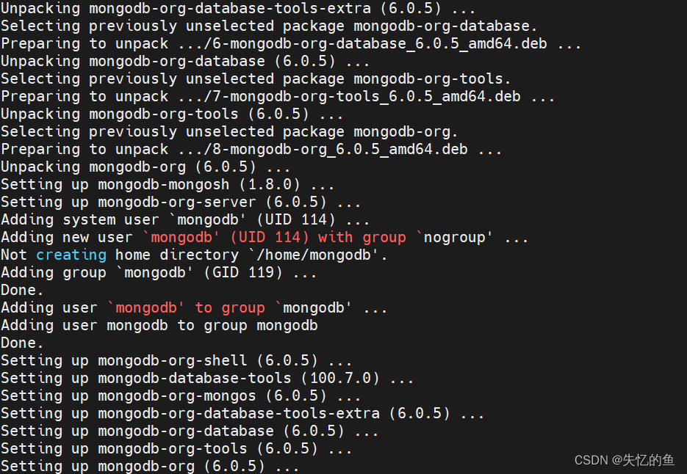Click 'Adding user mongodb to group mongodb' line
Image resolution: width=687 pixels, height=474 pixels.
click(x=159, y=325)
